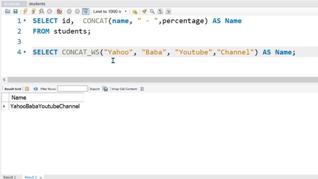Viewport: 318px width, 179px height.
Task: Execute statement under cursor lightning icon
Action: tap(33, 11)
